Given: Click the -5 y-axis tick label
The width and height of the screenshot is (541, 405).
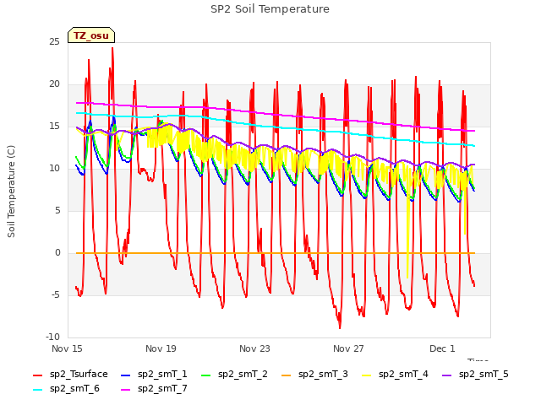Looking at the screenshot, I should tap(56, 295).
